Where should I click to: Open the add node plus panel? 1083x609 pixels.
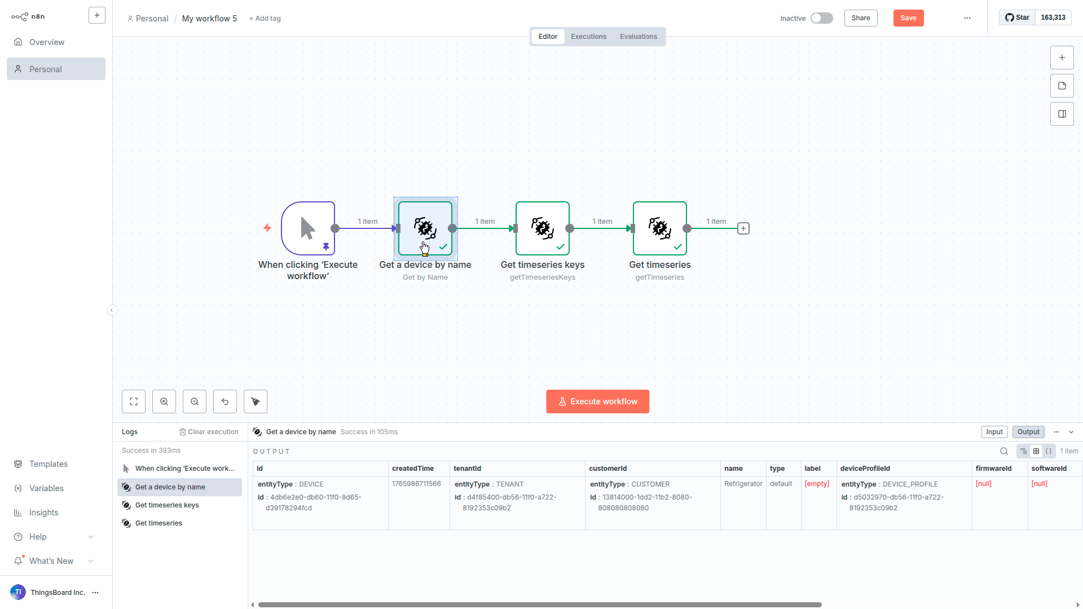1062,58
